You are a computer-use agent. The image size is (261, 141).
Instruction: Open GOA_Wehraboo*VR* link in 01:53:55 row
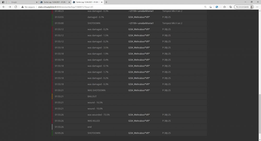(139, 17)
